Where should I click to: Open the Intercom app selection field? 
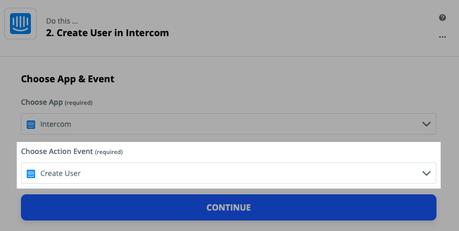click(x=228, y=124)
